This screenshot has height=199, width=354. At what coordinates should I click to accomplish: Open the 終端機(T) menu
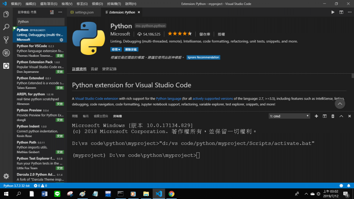click(114, 4)
